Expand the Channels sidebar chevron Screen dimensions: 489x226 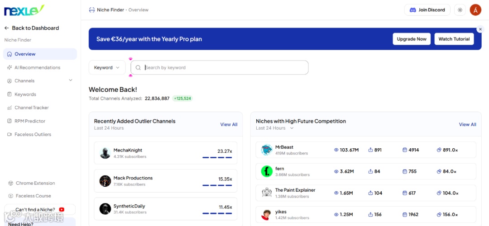[71, 80]
